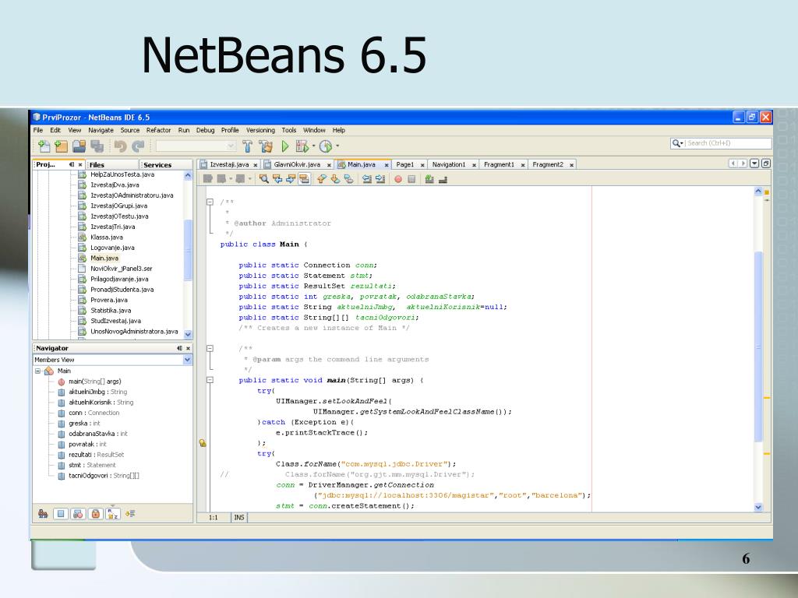798x598 pixels.
Task: Toggle Show Static Members filter
Action: 78,514
